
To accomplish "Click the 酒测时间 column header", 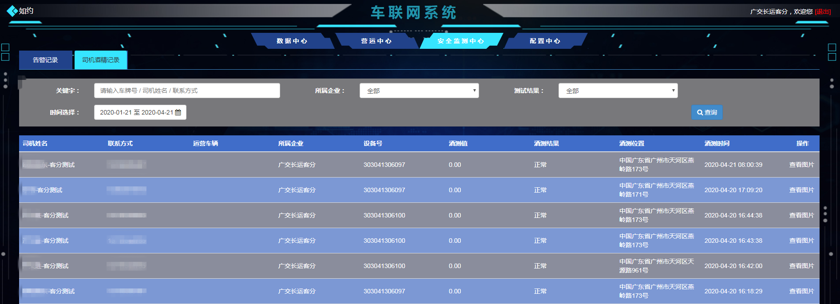I will coord(717,143).
